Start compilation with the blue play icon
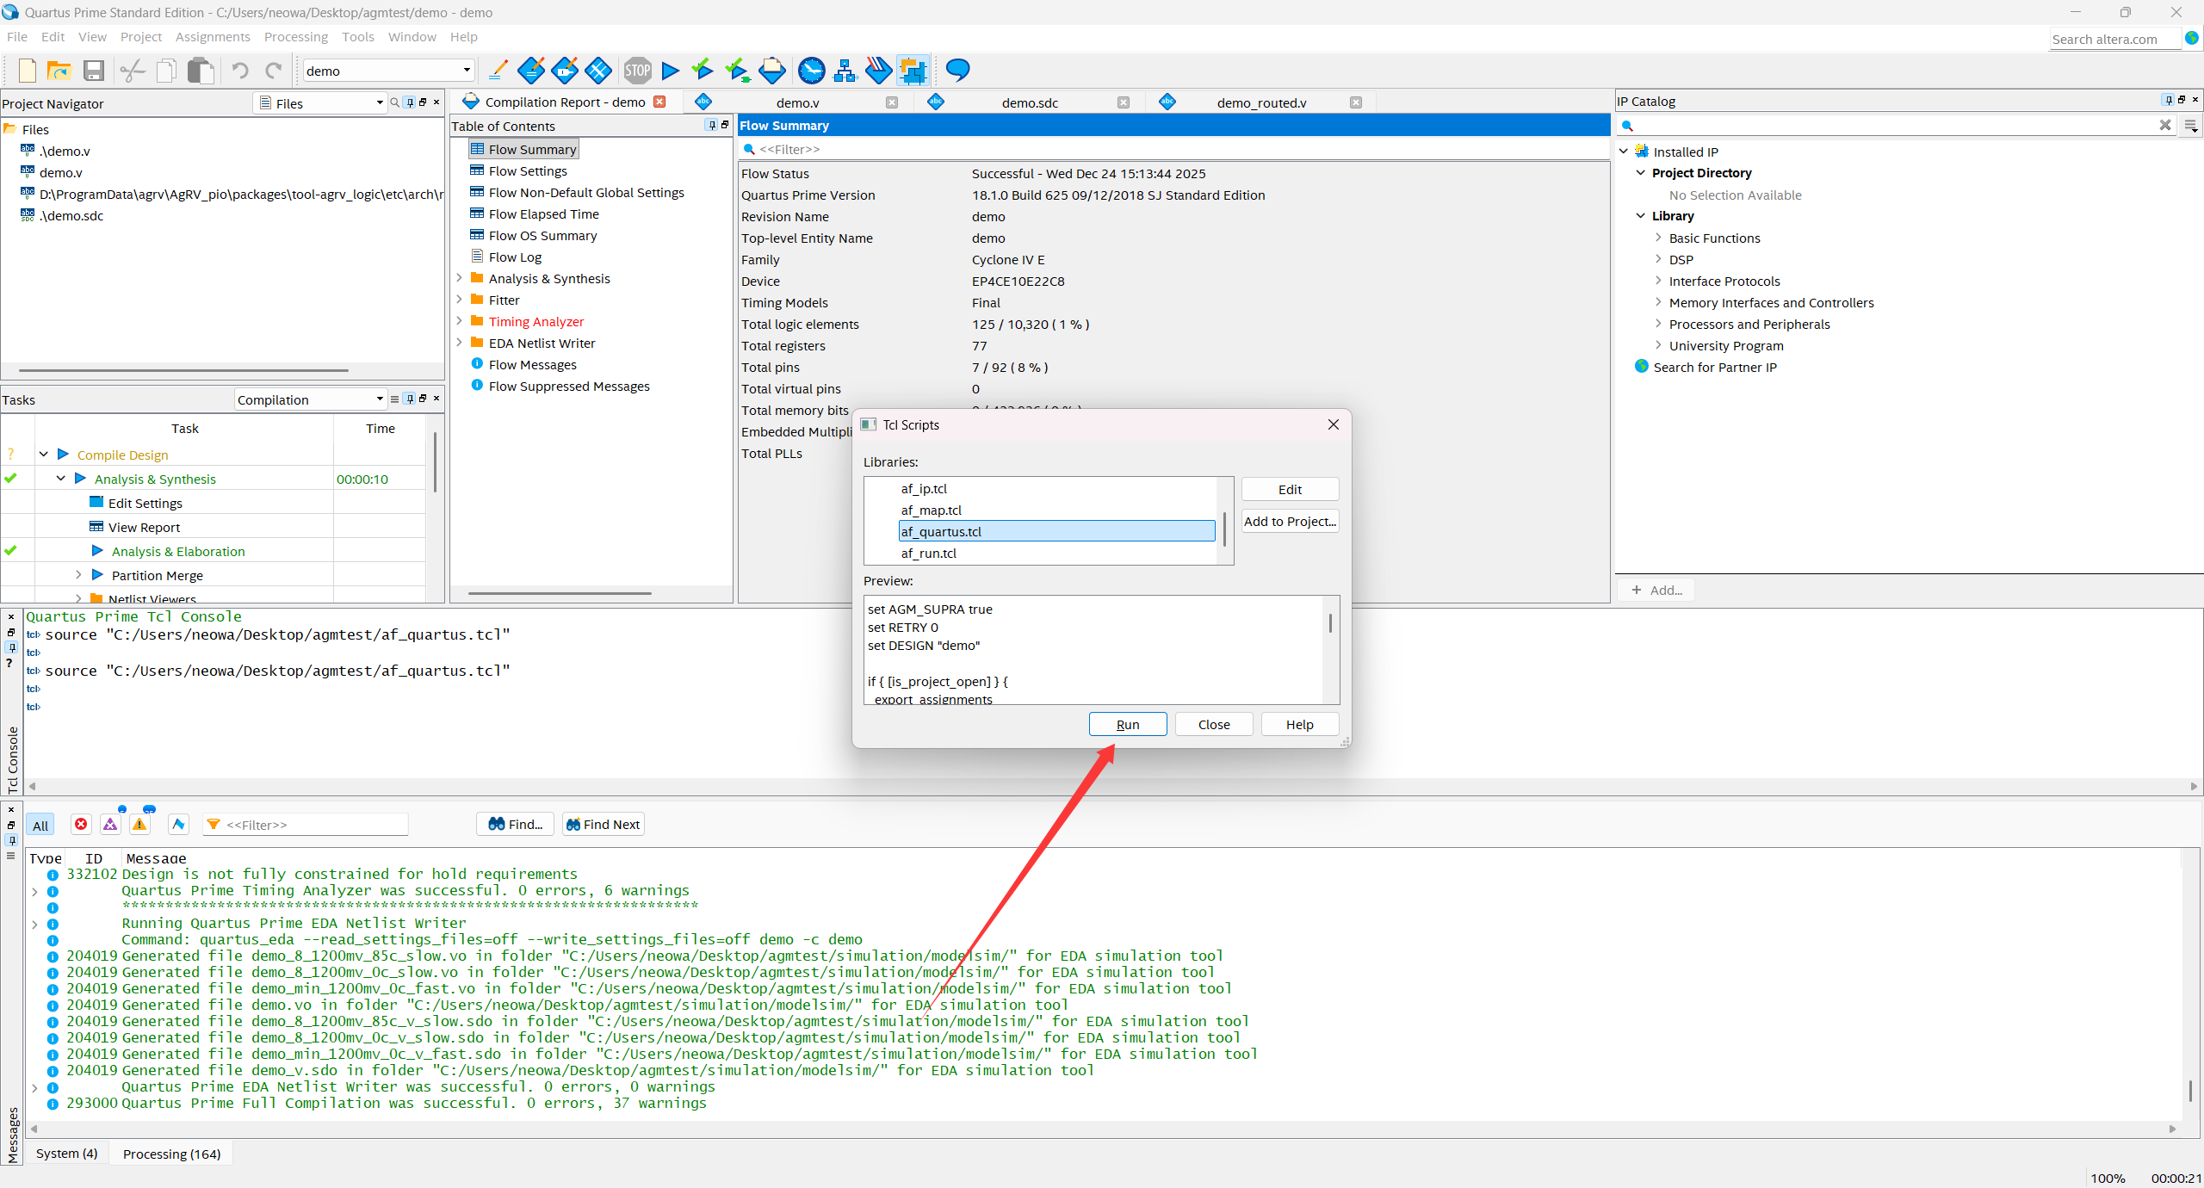 click(x=671, y=71)
